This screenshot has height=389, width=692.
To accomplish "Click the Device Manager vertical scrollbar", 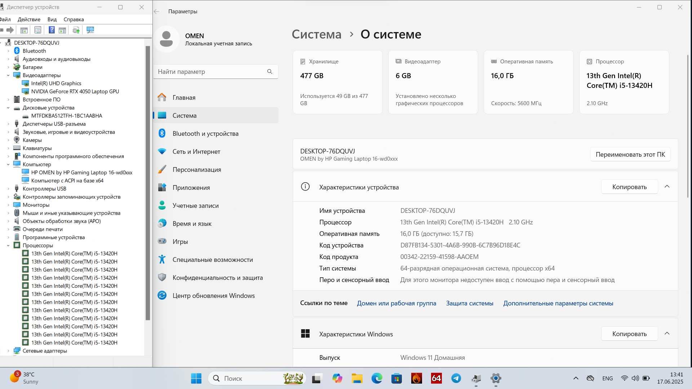I will 147,183.
